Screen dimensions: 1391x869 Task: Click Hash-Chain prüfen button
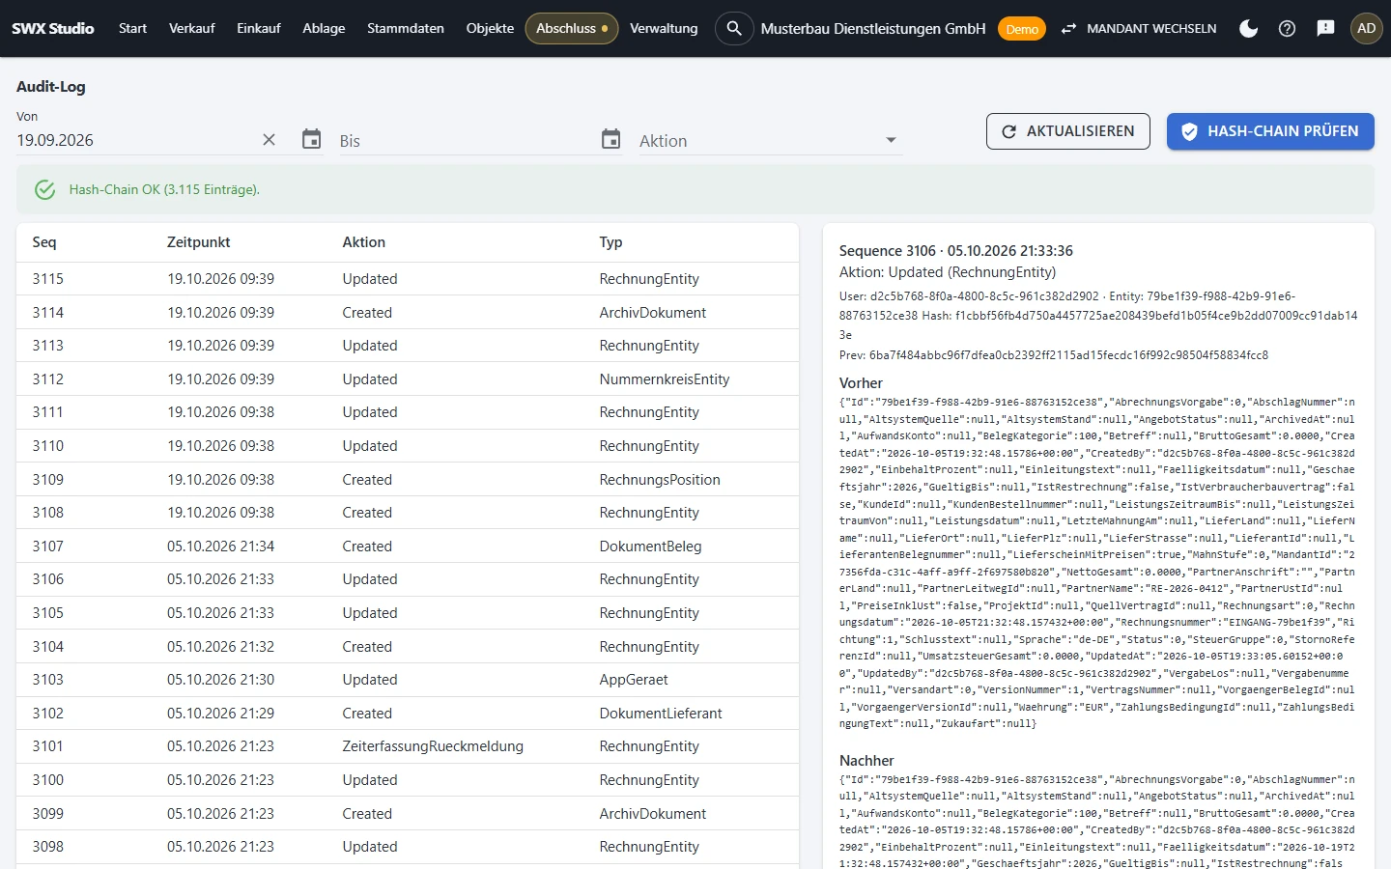tap(1270, 131)
